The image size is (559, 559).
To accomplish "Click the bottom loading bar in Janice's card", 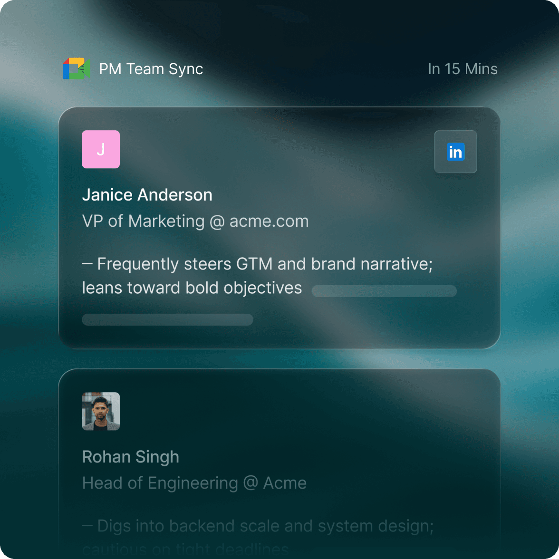I will coord(167,319).
